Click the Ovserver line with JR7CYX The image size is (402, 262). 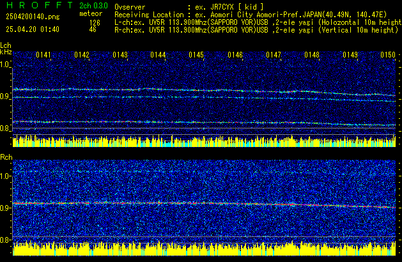(x=189, y=7)
